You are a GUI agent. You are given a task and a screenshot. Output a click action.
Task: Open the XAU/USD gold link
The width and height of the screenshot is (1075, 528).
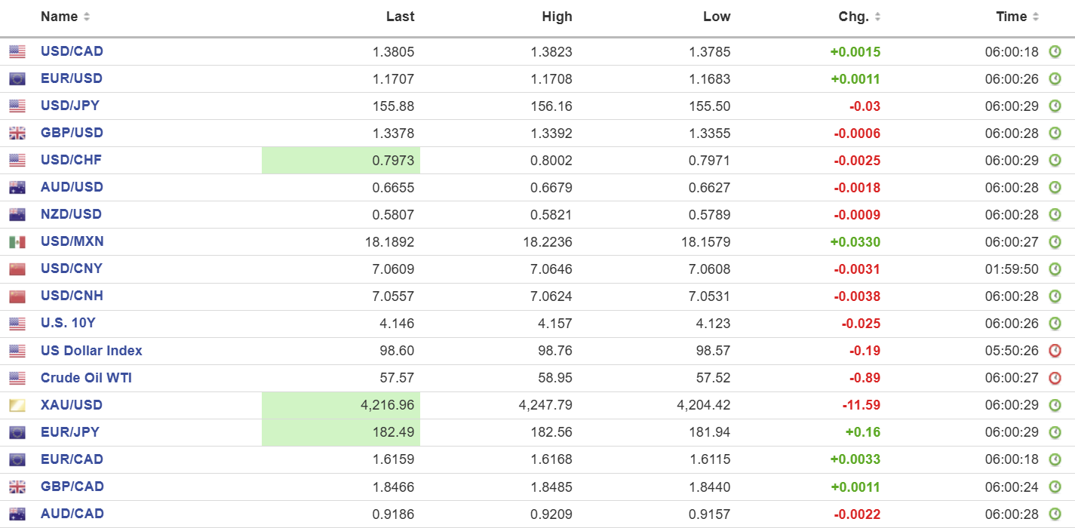pyautogui.click(x=71, y=405)
